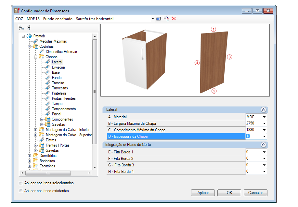Image resolution: width=298 pixels, height=207 pixels.
Task: Click the tree vertical scrollbar up arrow
Action: point(95,36)
